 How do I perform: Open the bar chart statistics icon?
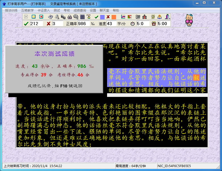coord(129,17)
